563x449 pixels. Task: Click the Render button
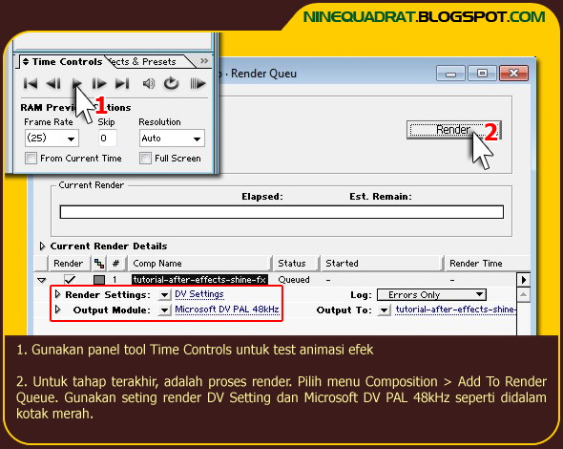[x=453, y=130]
